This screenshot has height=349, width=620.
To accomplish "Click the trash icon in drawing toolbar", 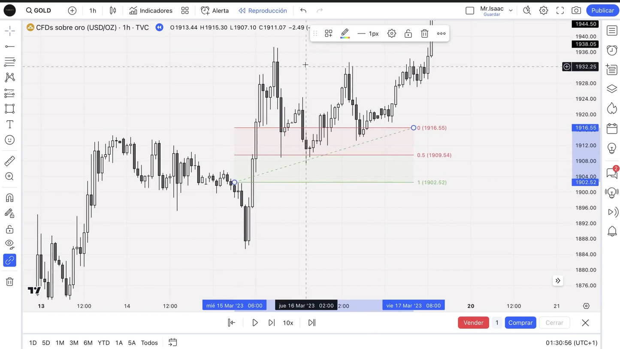I will coord(424,33).
